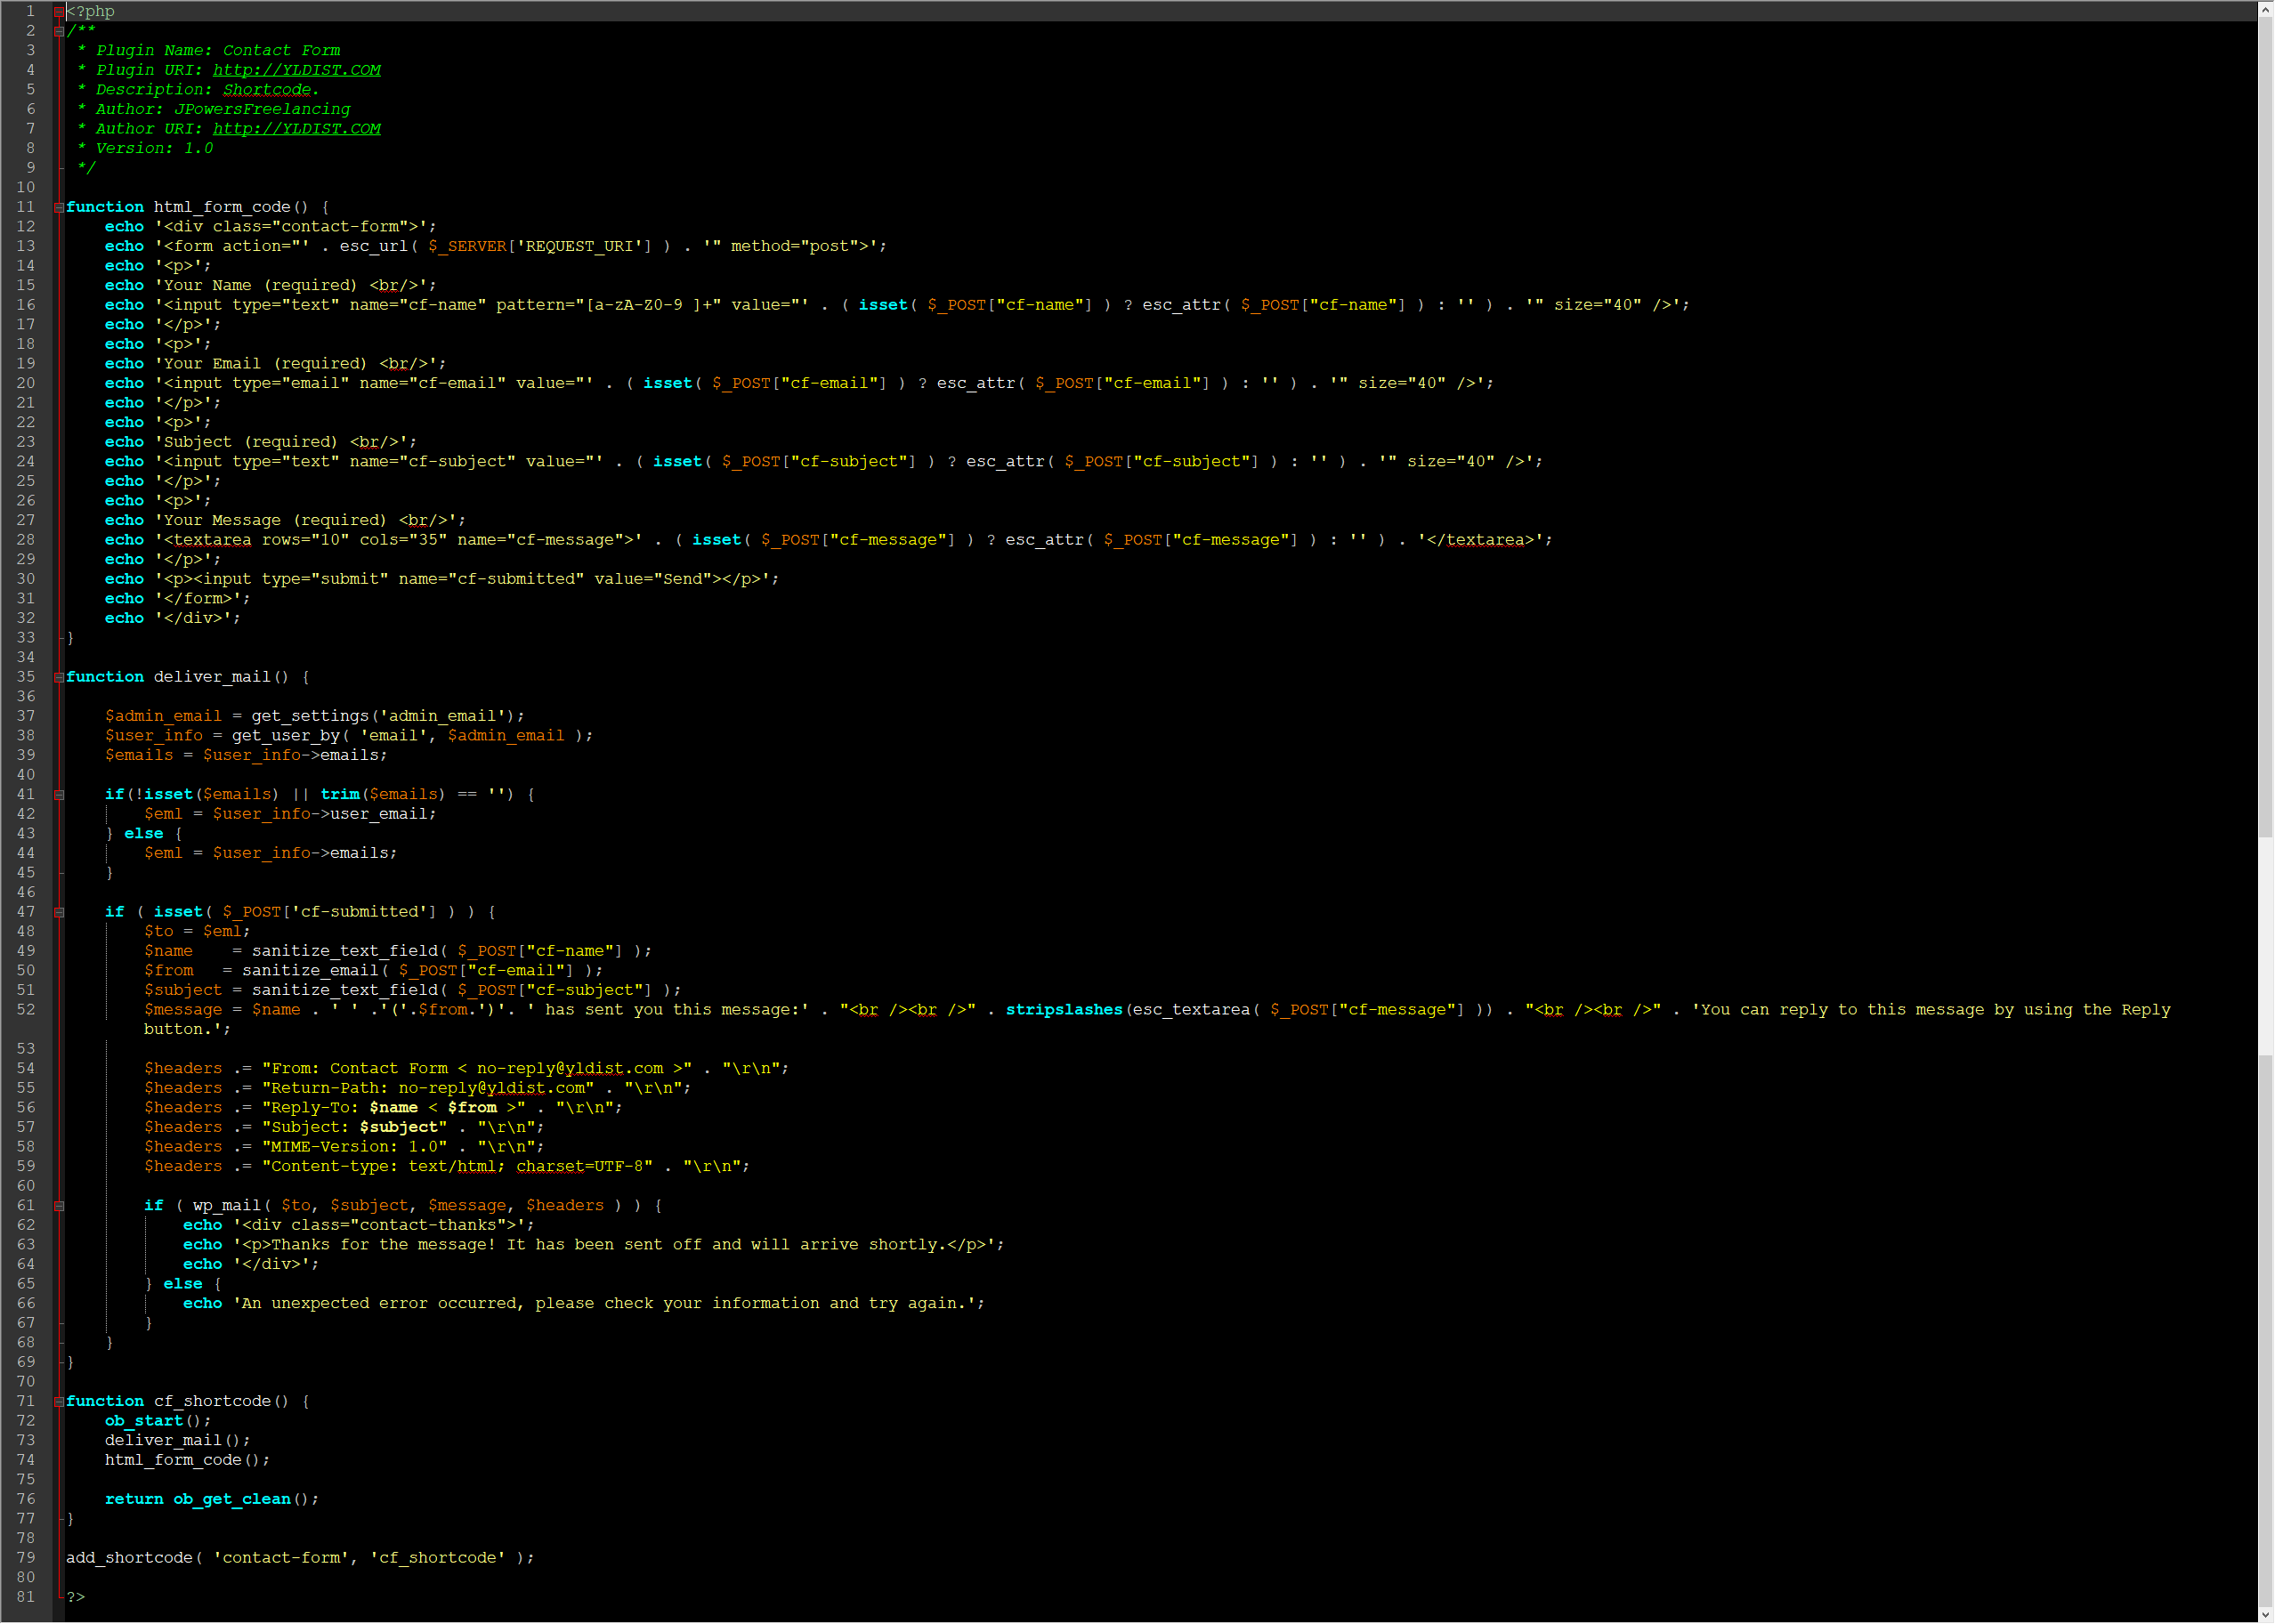
Task: Collapse the isset emails if block
Action: click(x=59, y=796)
